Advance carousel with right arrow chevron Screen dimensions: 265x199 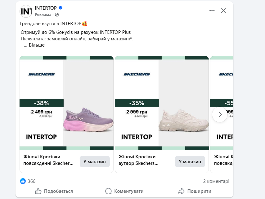click(x=220, y=115)
